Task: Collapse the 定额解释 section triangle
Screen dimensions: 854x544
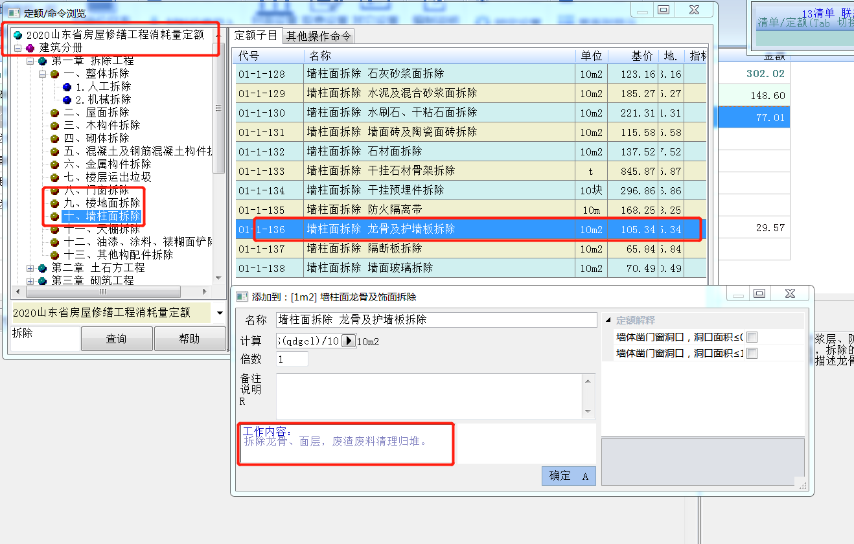Action: tap(608, 320)
